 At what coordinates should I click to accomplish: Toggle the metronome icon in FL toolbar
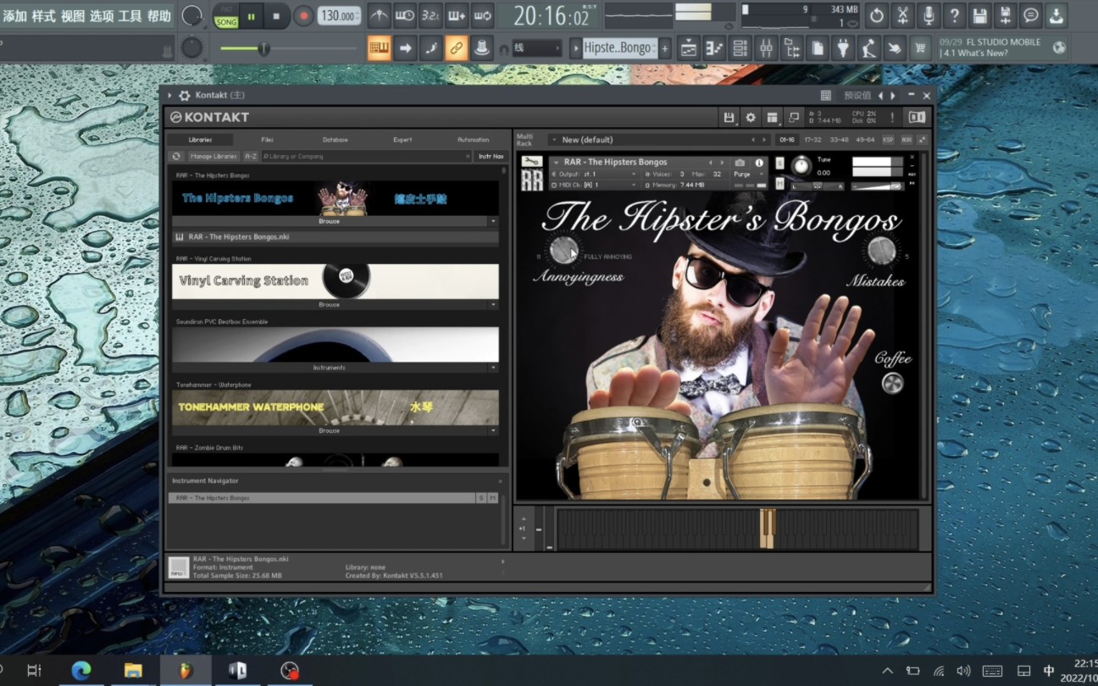(x=380, y=15)
